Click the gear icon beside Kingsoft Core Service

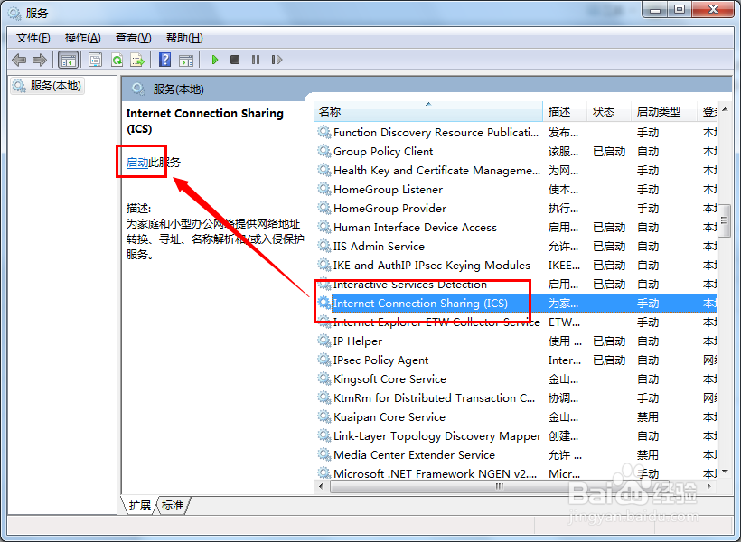324,378
